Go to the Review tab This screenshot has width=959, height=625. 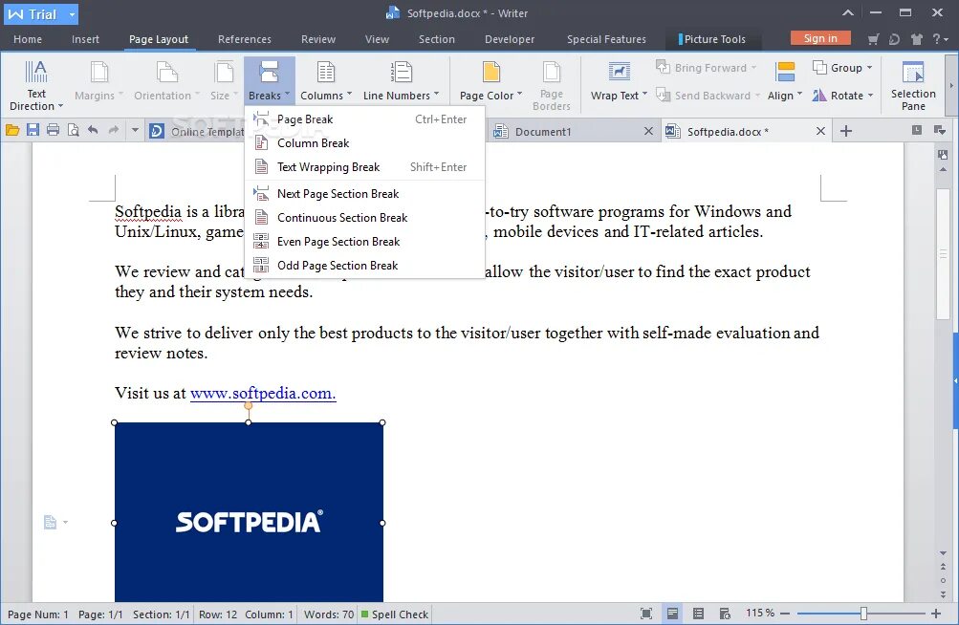click(x=318, y=39)
